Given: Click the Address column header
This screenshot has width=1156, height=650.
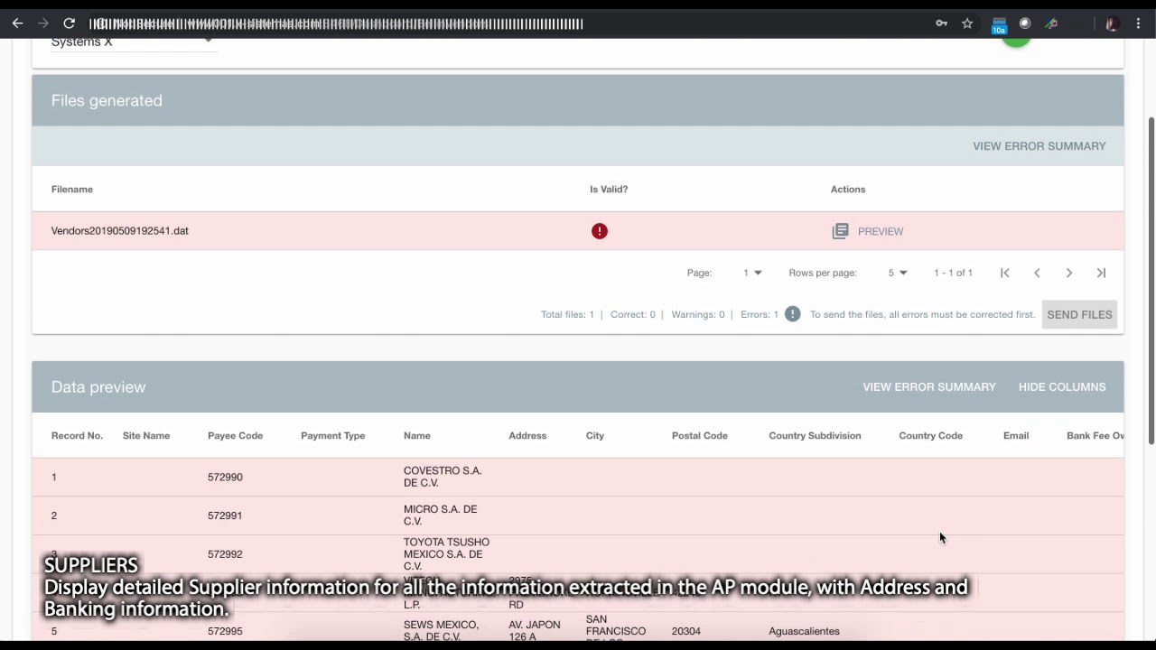Looking at the screenshot, I should (527, 436).
